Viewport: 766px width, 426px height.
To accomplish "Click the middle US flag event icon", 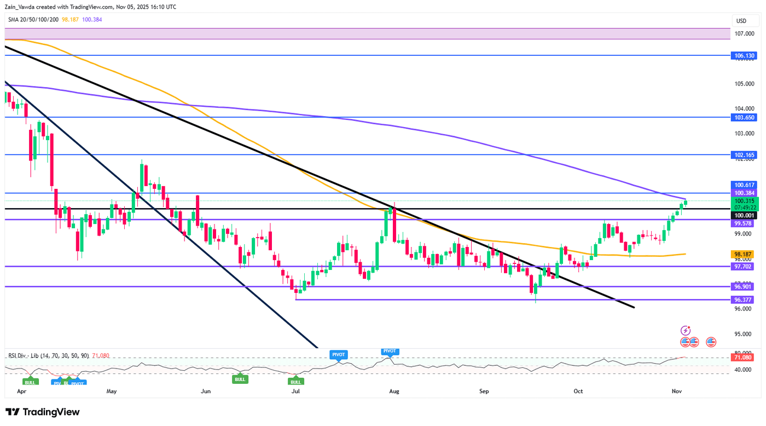I will 694,342.
